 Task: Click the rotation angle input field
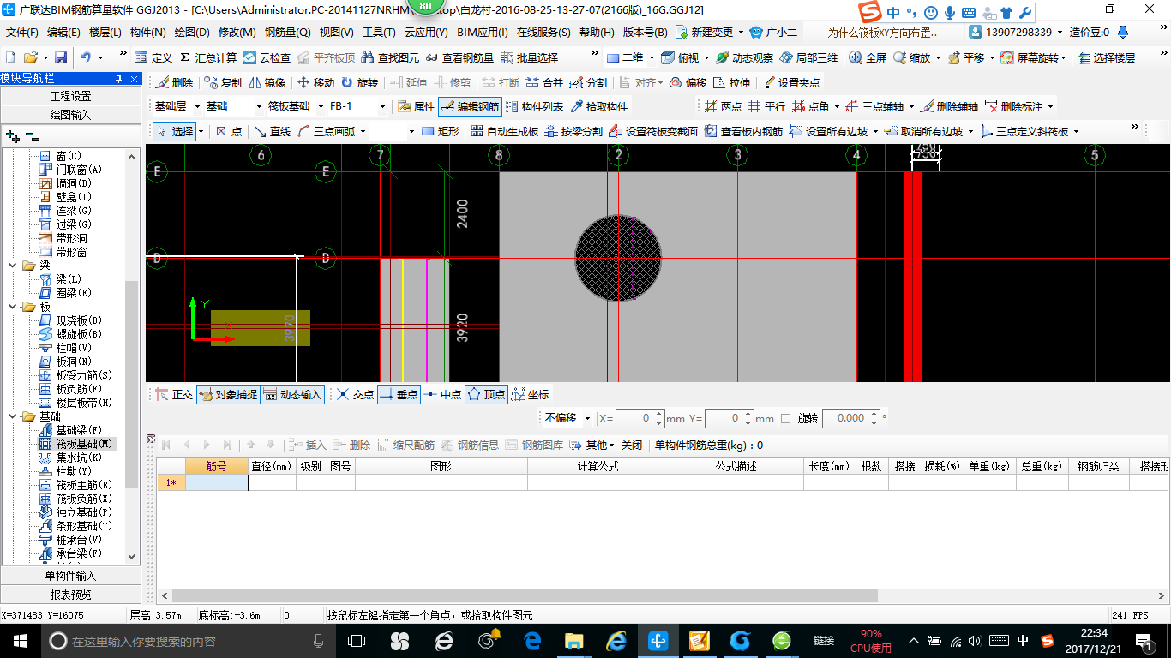click(x=844, y=418)
